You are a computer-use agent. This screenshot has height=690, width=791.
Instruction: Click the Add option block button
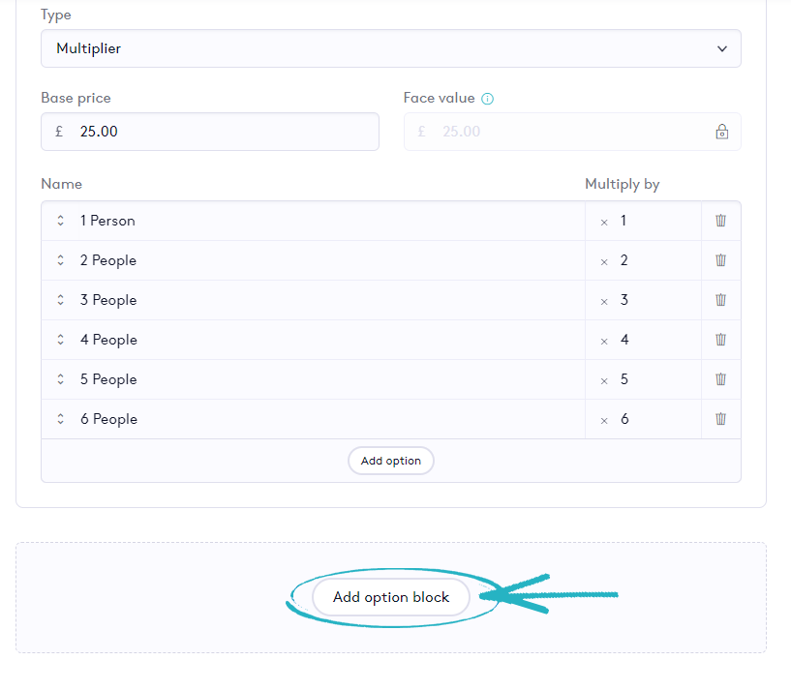[x=391, y=597]
